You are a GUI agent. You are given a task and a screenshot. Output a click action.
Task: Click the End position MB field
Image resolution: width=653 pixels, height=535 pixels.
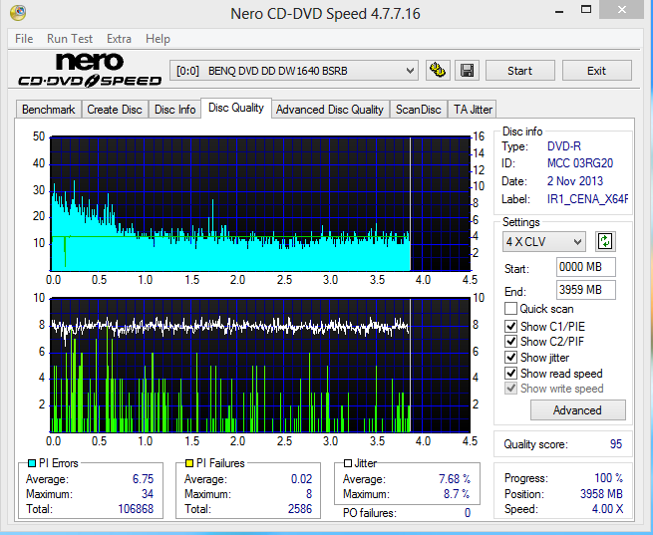(586, 290)
